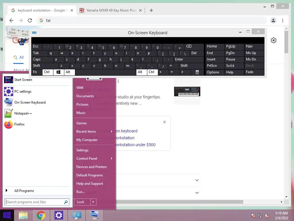This screenshot has width=294, height=221.
Task: Open File Explorer from taskbar
Action: pos(23,215)
